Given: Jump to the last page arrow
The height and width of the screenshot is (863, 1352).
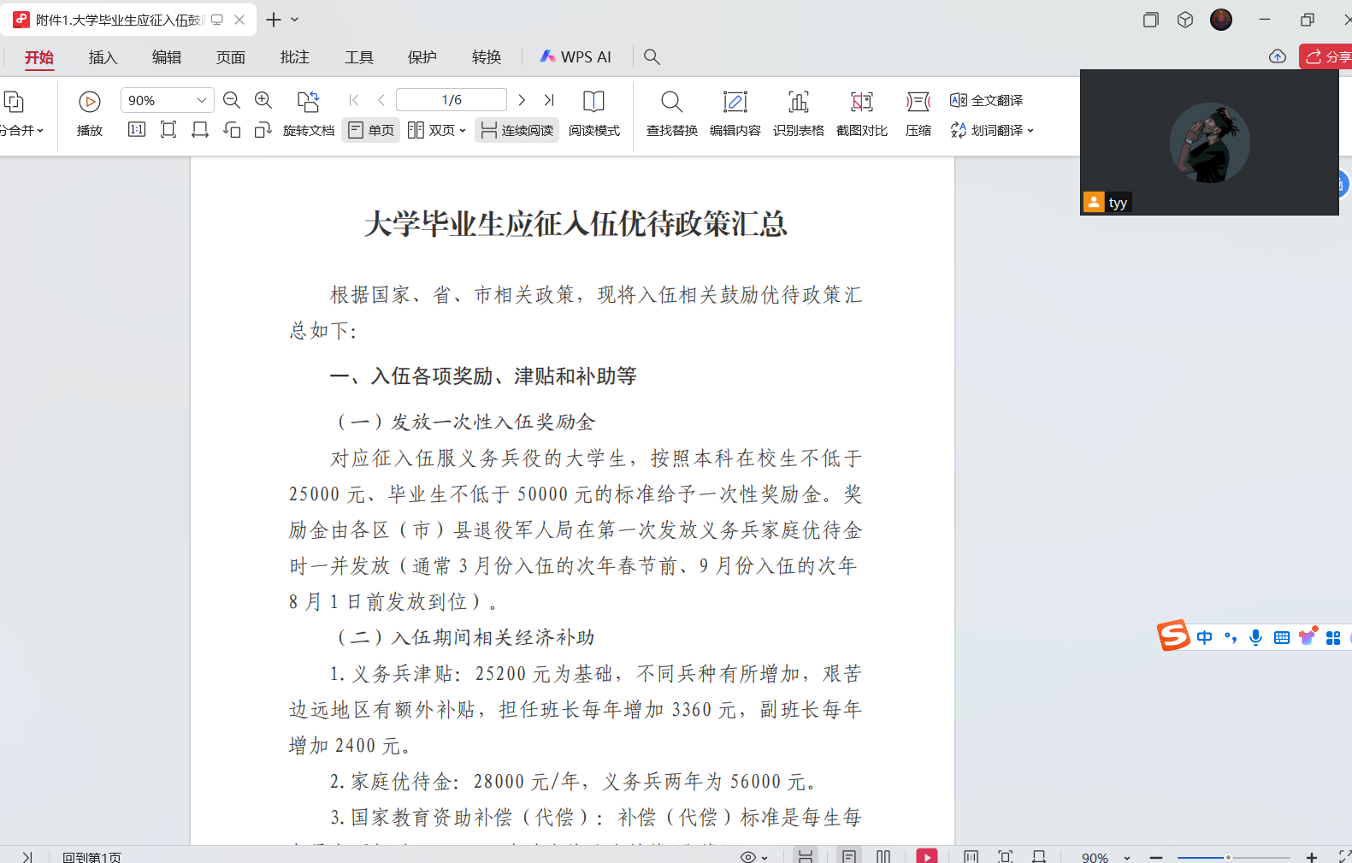Looking at the screenshot, I should (x=549, y=100).
